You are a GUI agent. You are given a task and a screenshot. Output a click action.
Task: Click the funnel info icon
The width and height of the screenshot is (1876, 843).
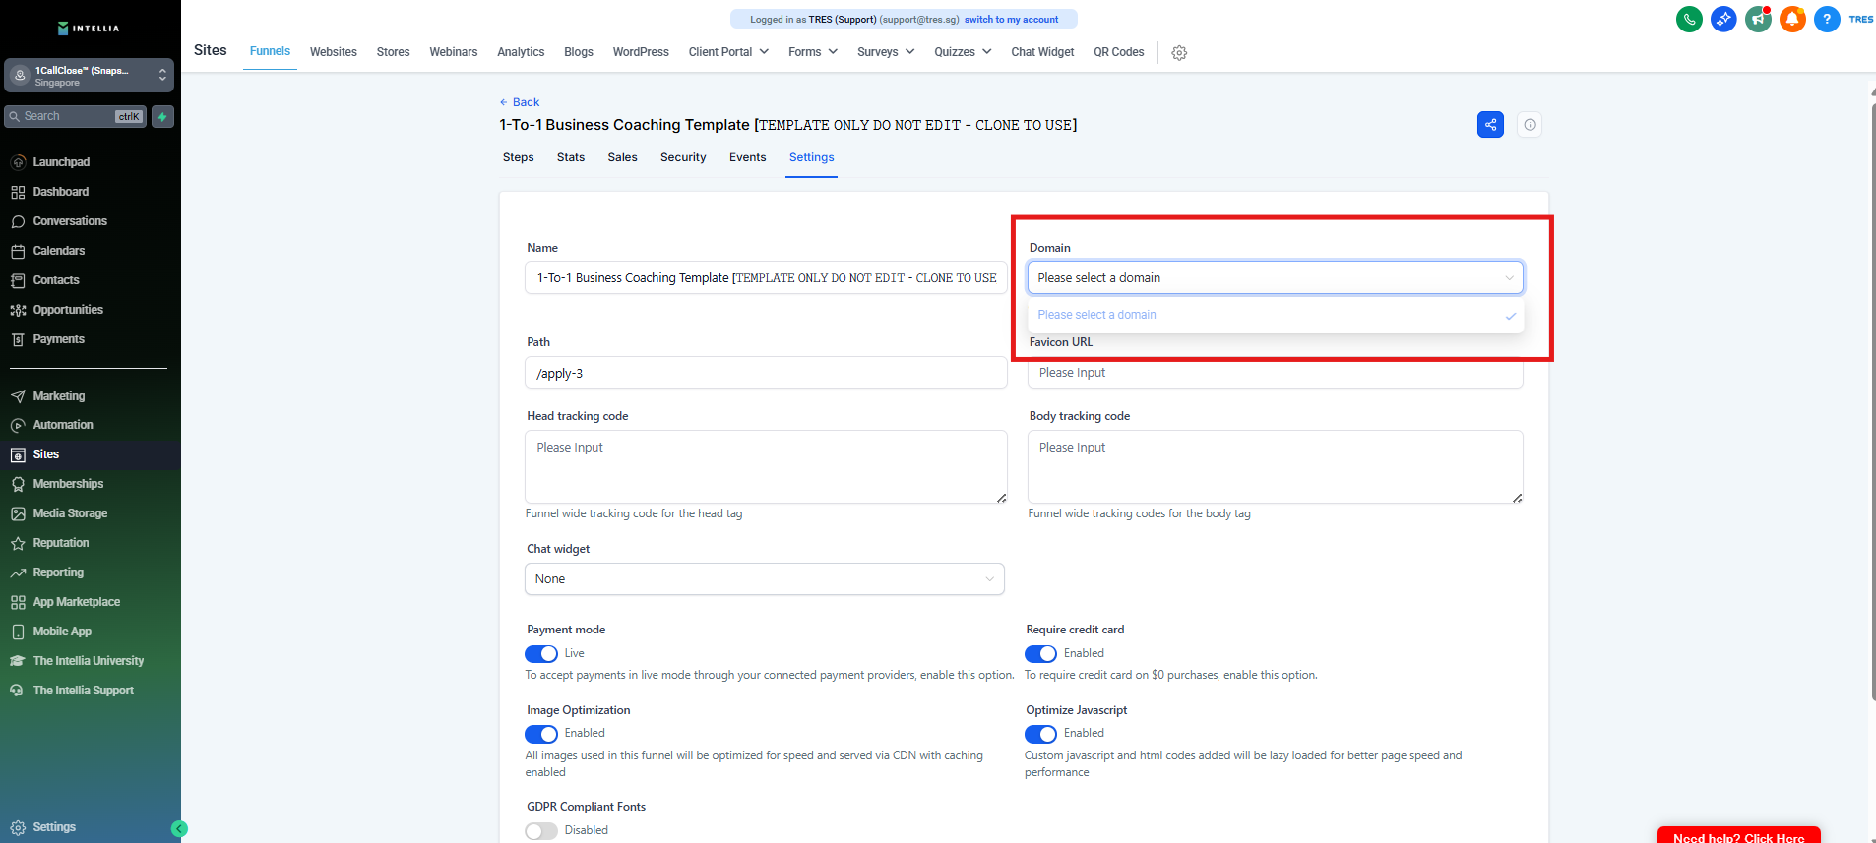coord(1530,125)
